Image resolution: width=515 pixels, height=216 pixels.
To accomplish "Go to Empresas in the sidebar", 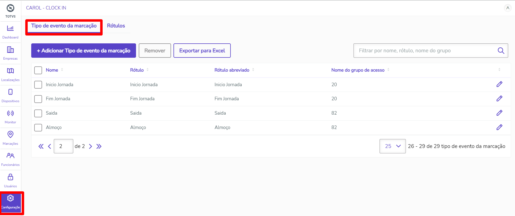I will point(10,50).
